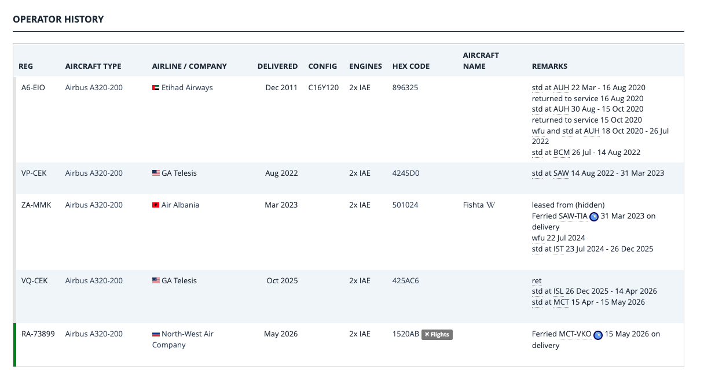Click hex code 425AC6

pyautogui.click(x=406, y=280)
